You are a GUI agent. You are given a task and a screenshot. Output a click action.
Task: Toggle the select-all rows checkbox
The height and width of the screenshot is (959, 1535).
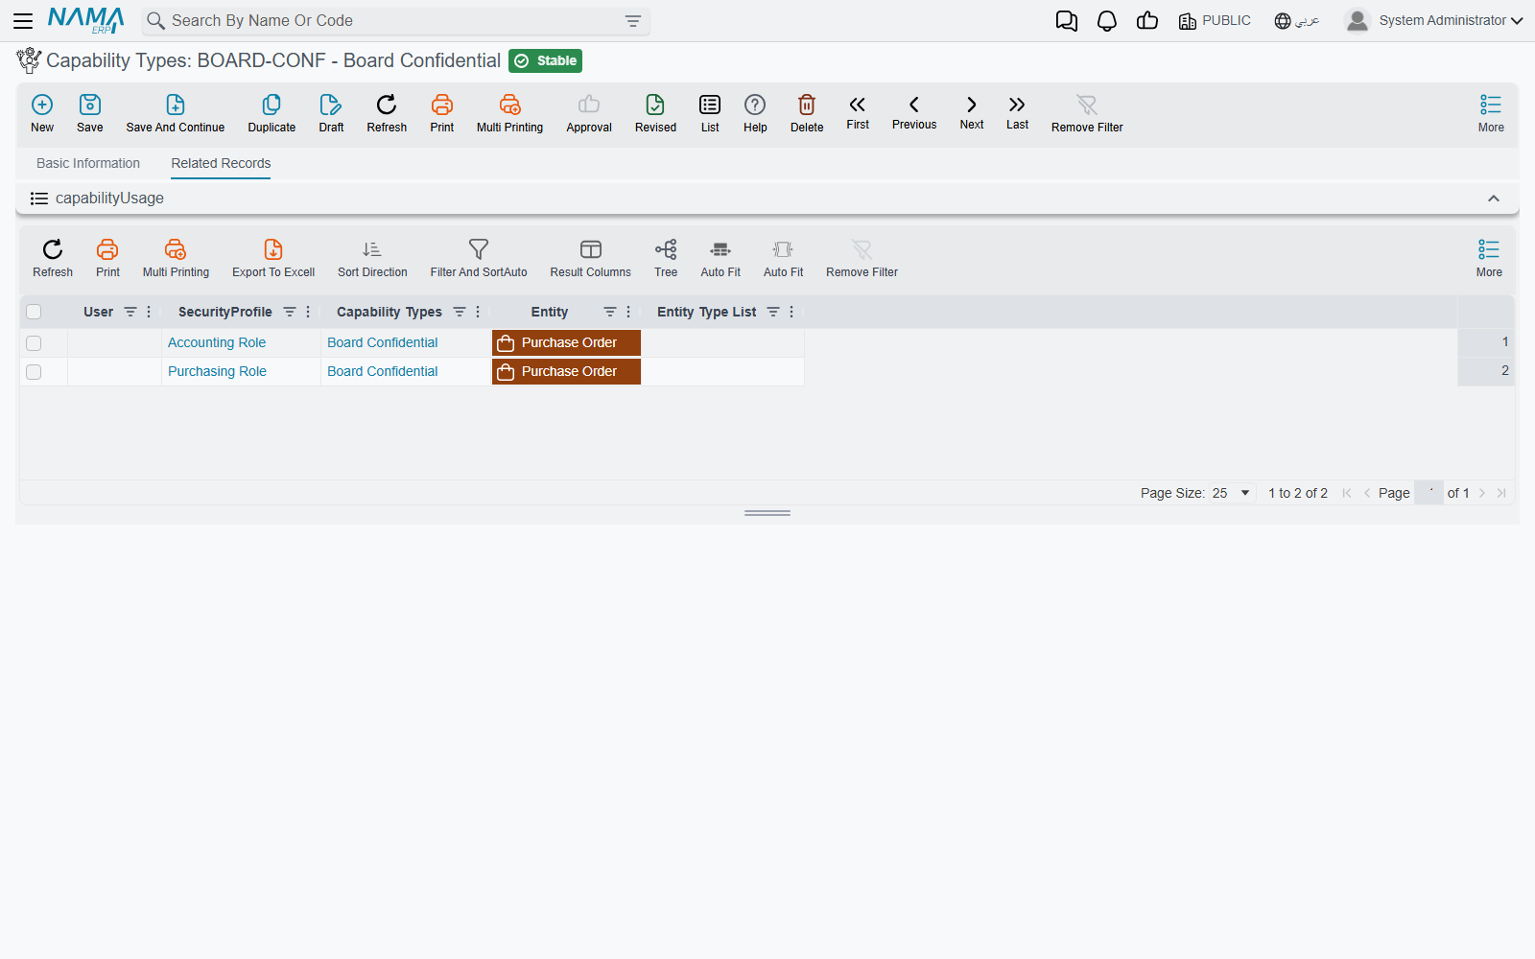pyautogui.click(x=34, y=312)
